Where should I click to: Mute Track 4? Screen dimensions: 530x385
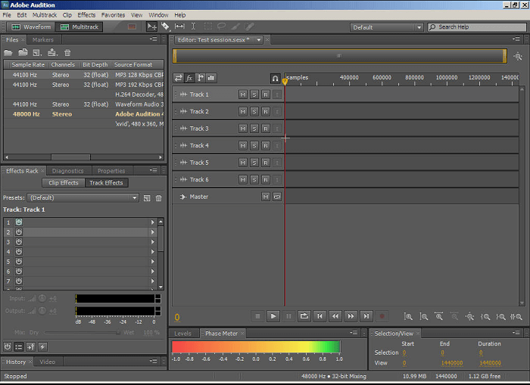(x=243, y=145)
